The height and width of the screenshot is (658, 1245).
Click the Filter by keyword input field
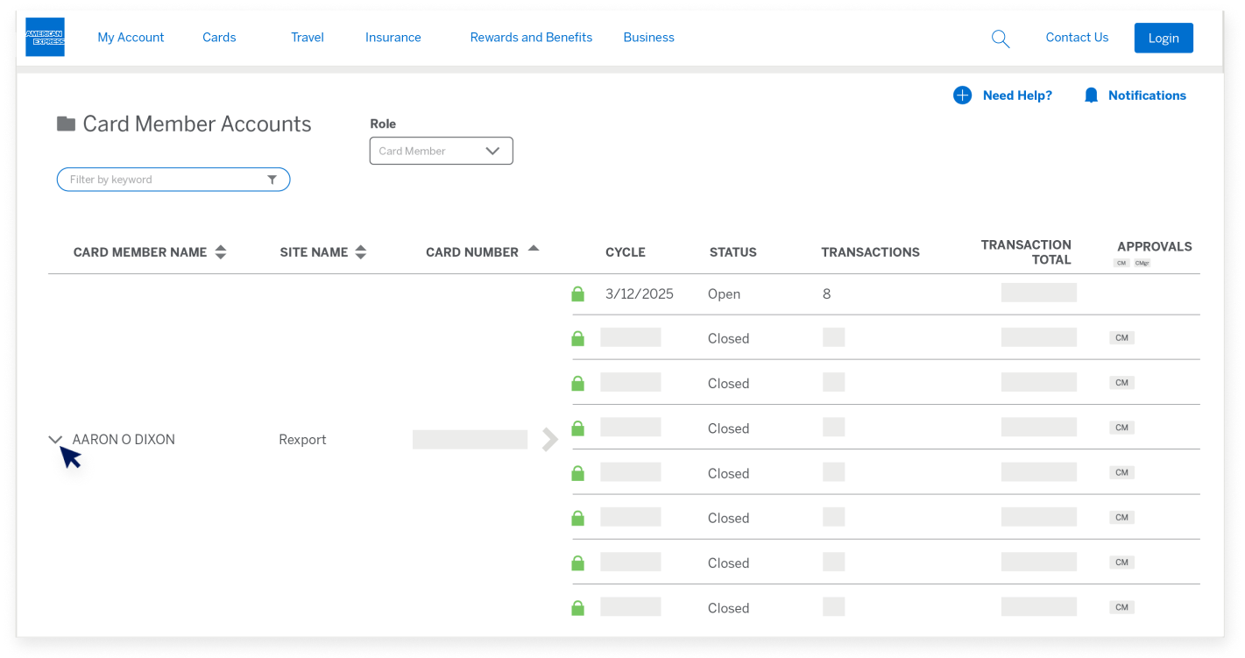click(162, 180)
